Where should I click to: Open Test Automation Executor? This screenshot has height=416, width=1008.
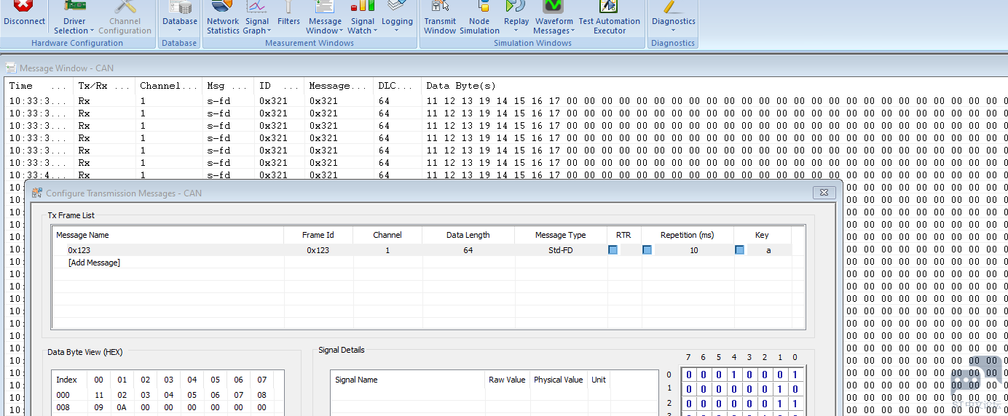[x=610, y=17]
